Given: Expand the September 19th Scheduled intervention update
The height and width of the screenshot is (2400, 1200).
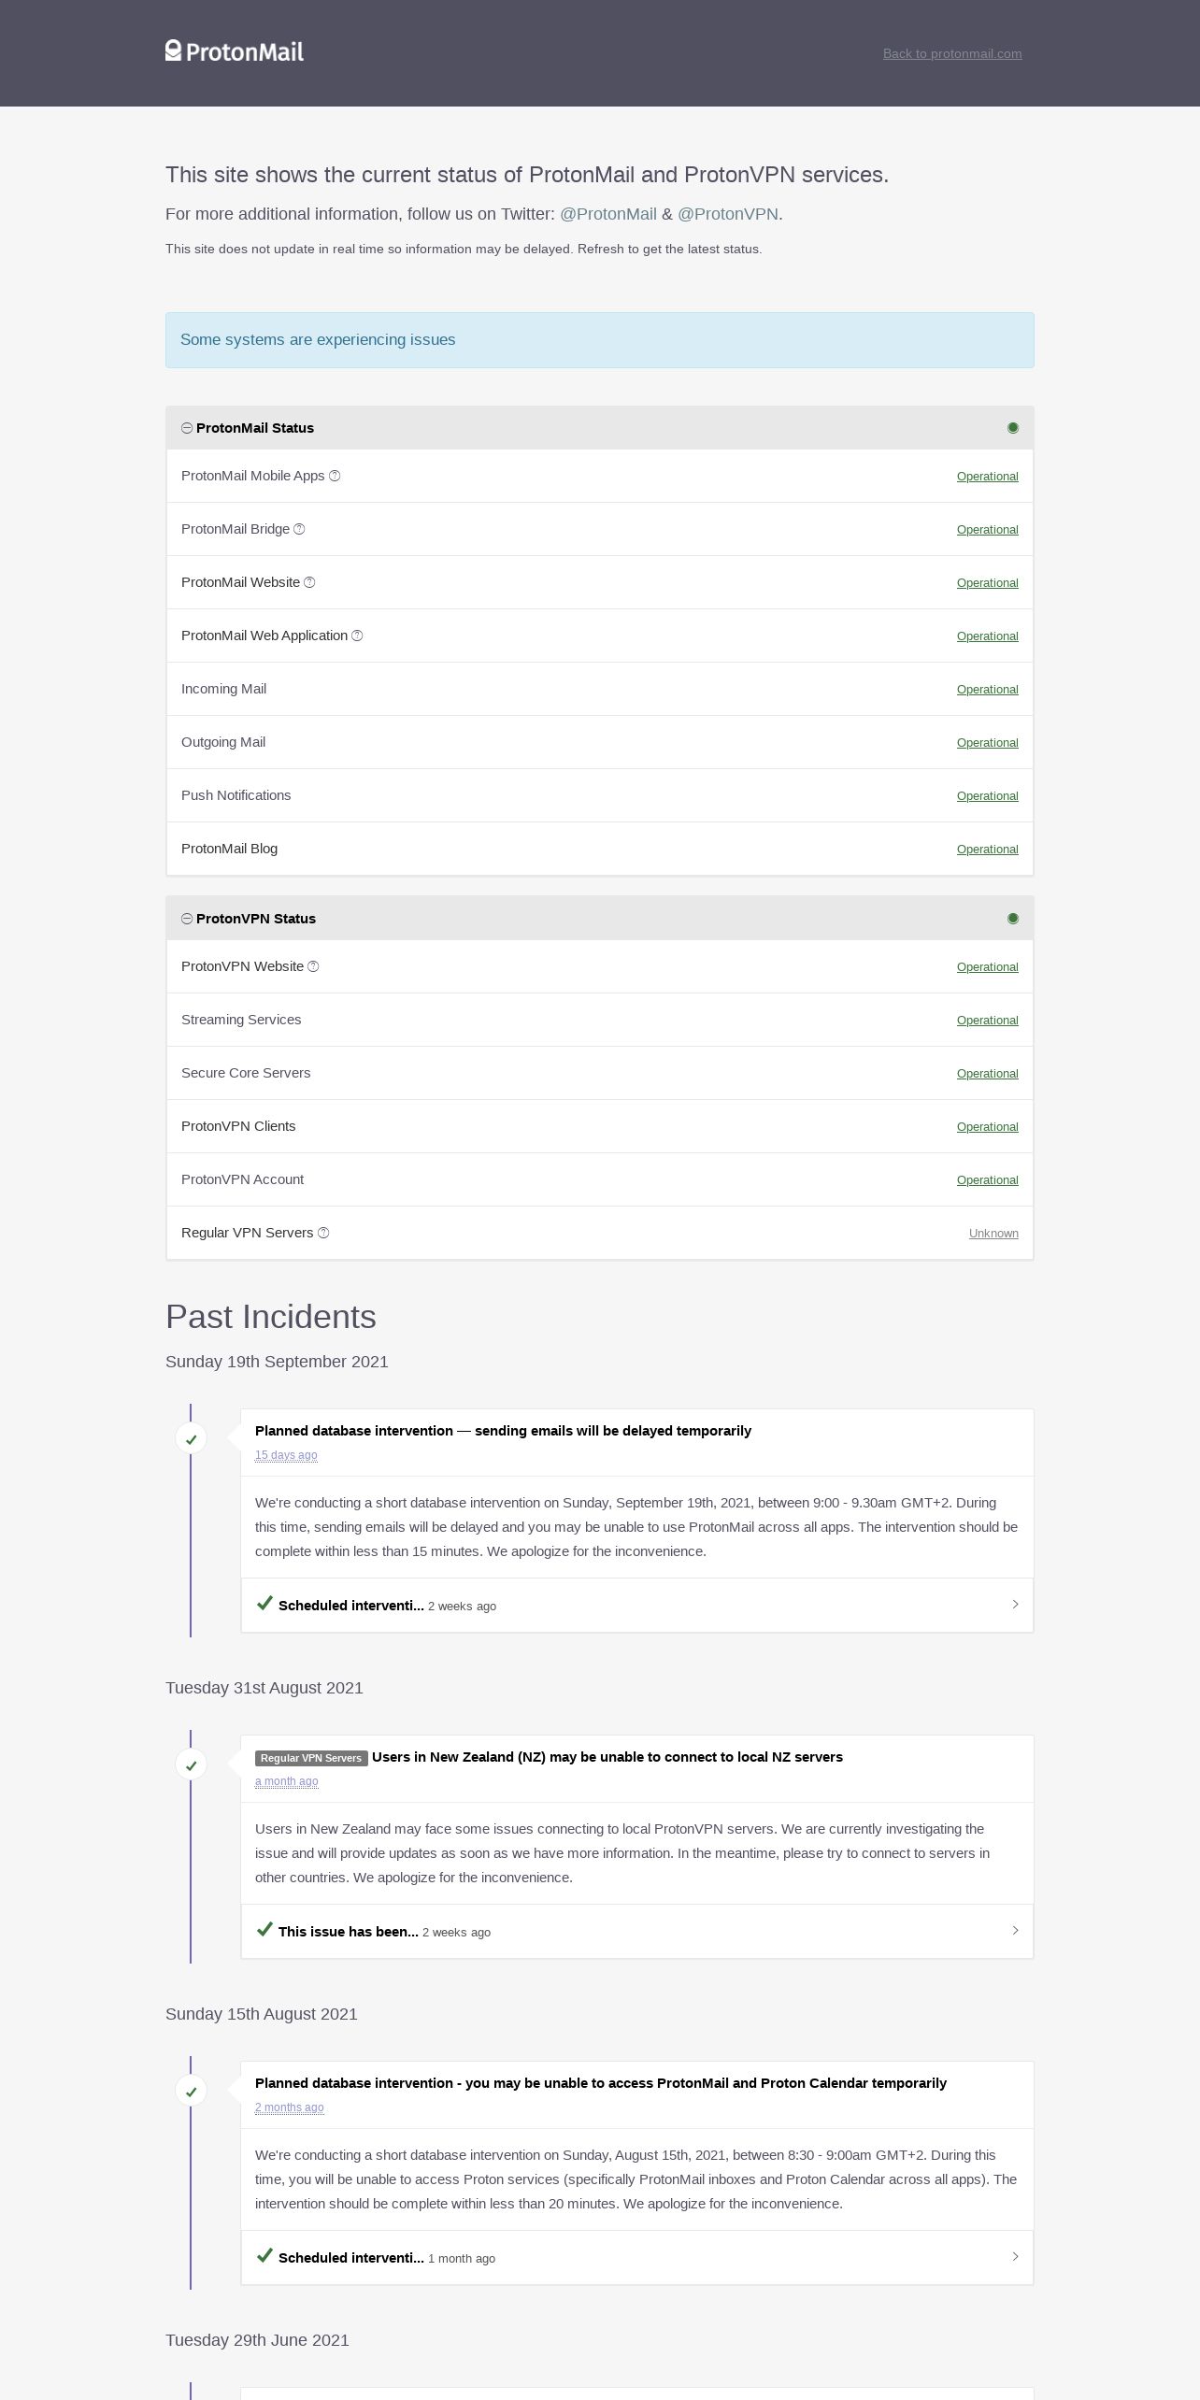Looking at the screenshot, I should tap(637, 1605).
